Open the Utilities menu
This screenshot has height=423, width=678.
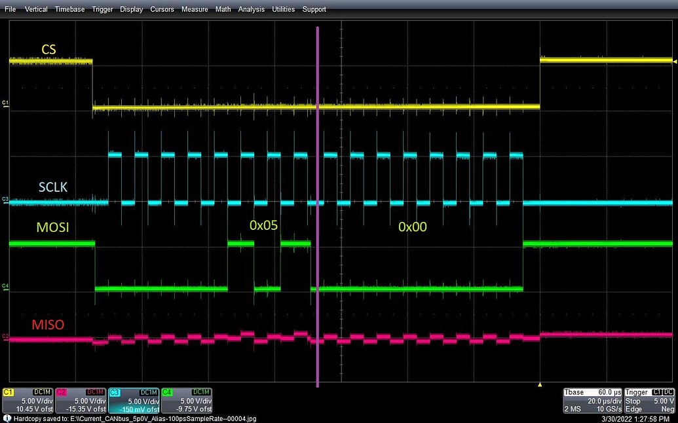283,9
